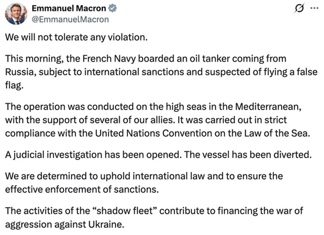The image size is (324, 235).
Task: Click the @EmmanuelMacron handle
Action: pos(70,20)
